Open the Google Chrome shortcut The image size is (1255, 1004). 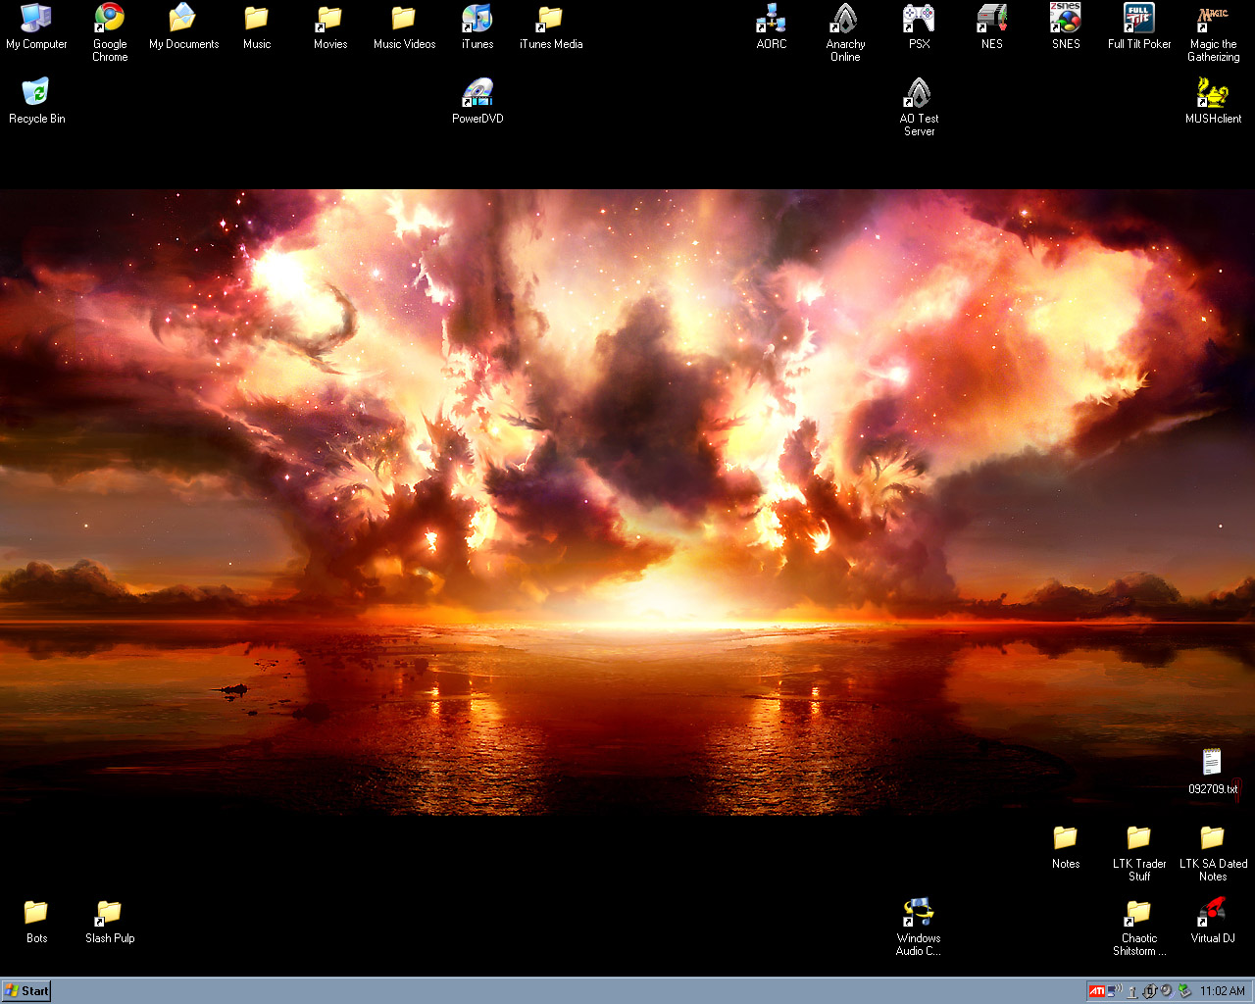[x=109, y=19]
